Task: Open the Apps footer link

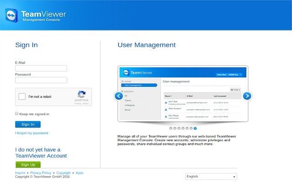Action: (x=79, y=173)
